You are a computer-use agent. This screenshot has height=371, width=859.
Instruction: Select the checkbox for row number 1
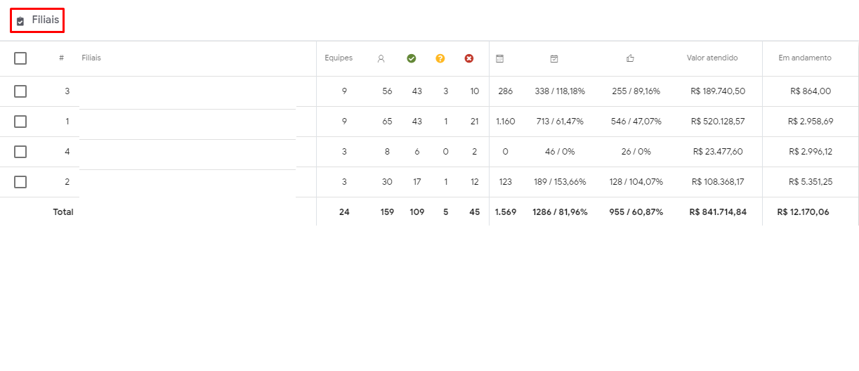coord(20,122)
